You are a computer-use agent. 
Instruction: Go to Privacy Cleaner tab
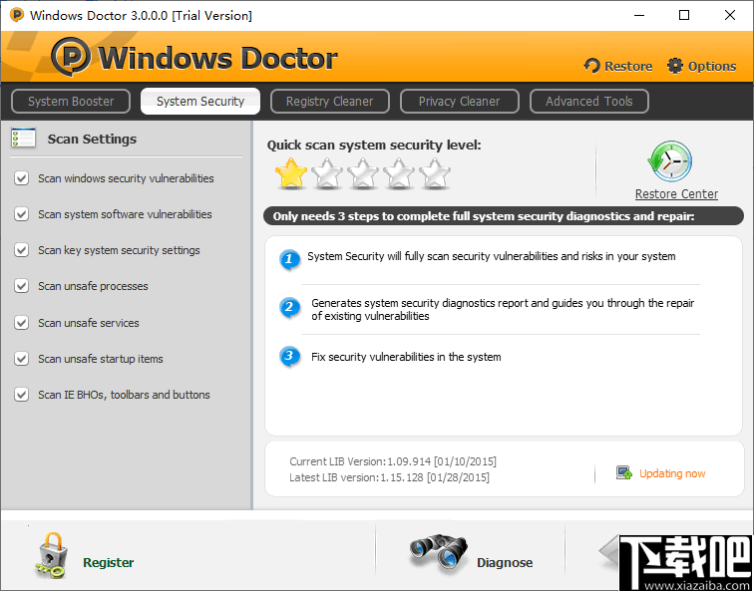tap(459, 102)
